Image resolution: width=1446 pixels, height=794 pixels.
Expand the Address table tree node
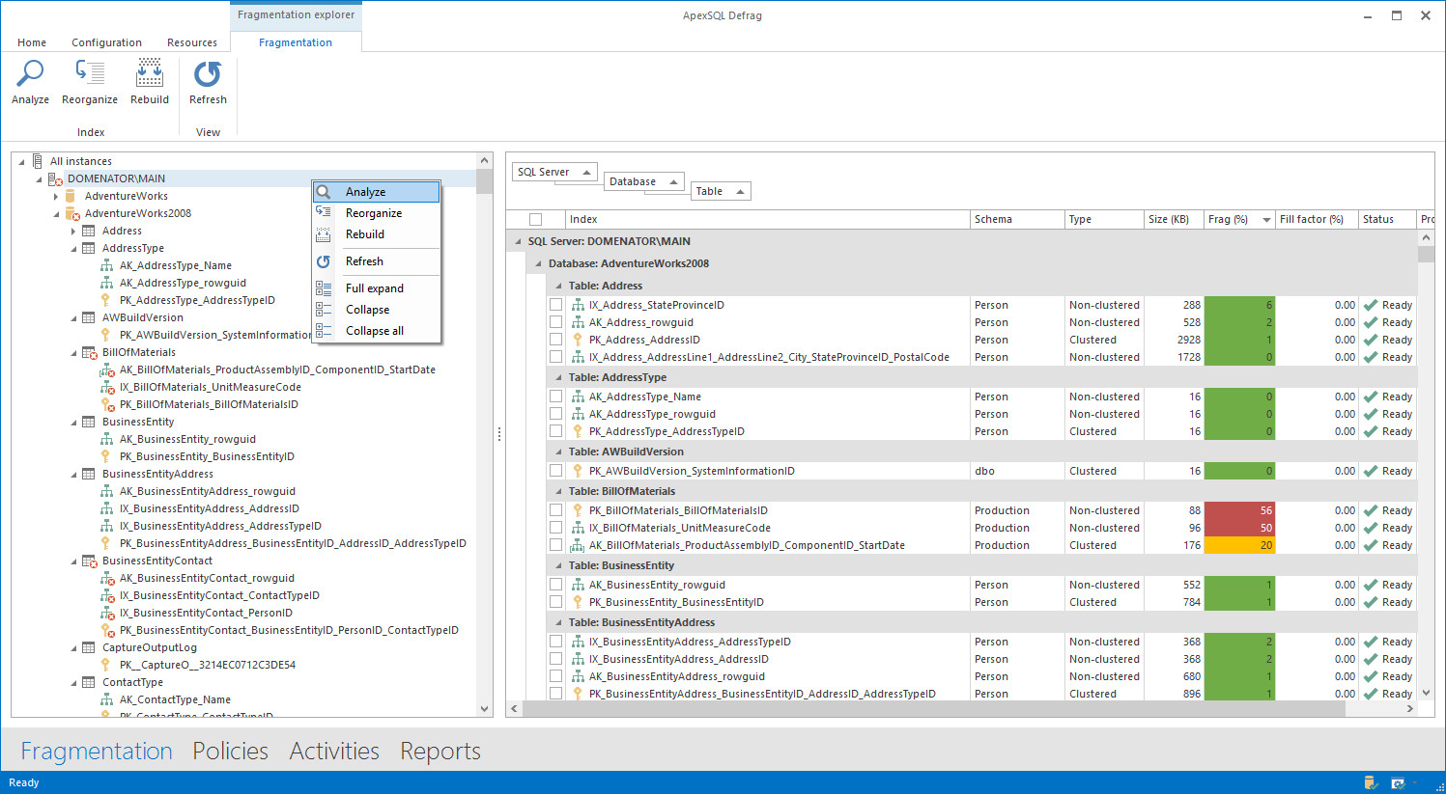point(73,231)
